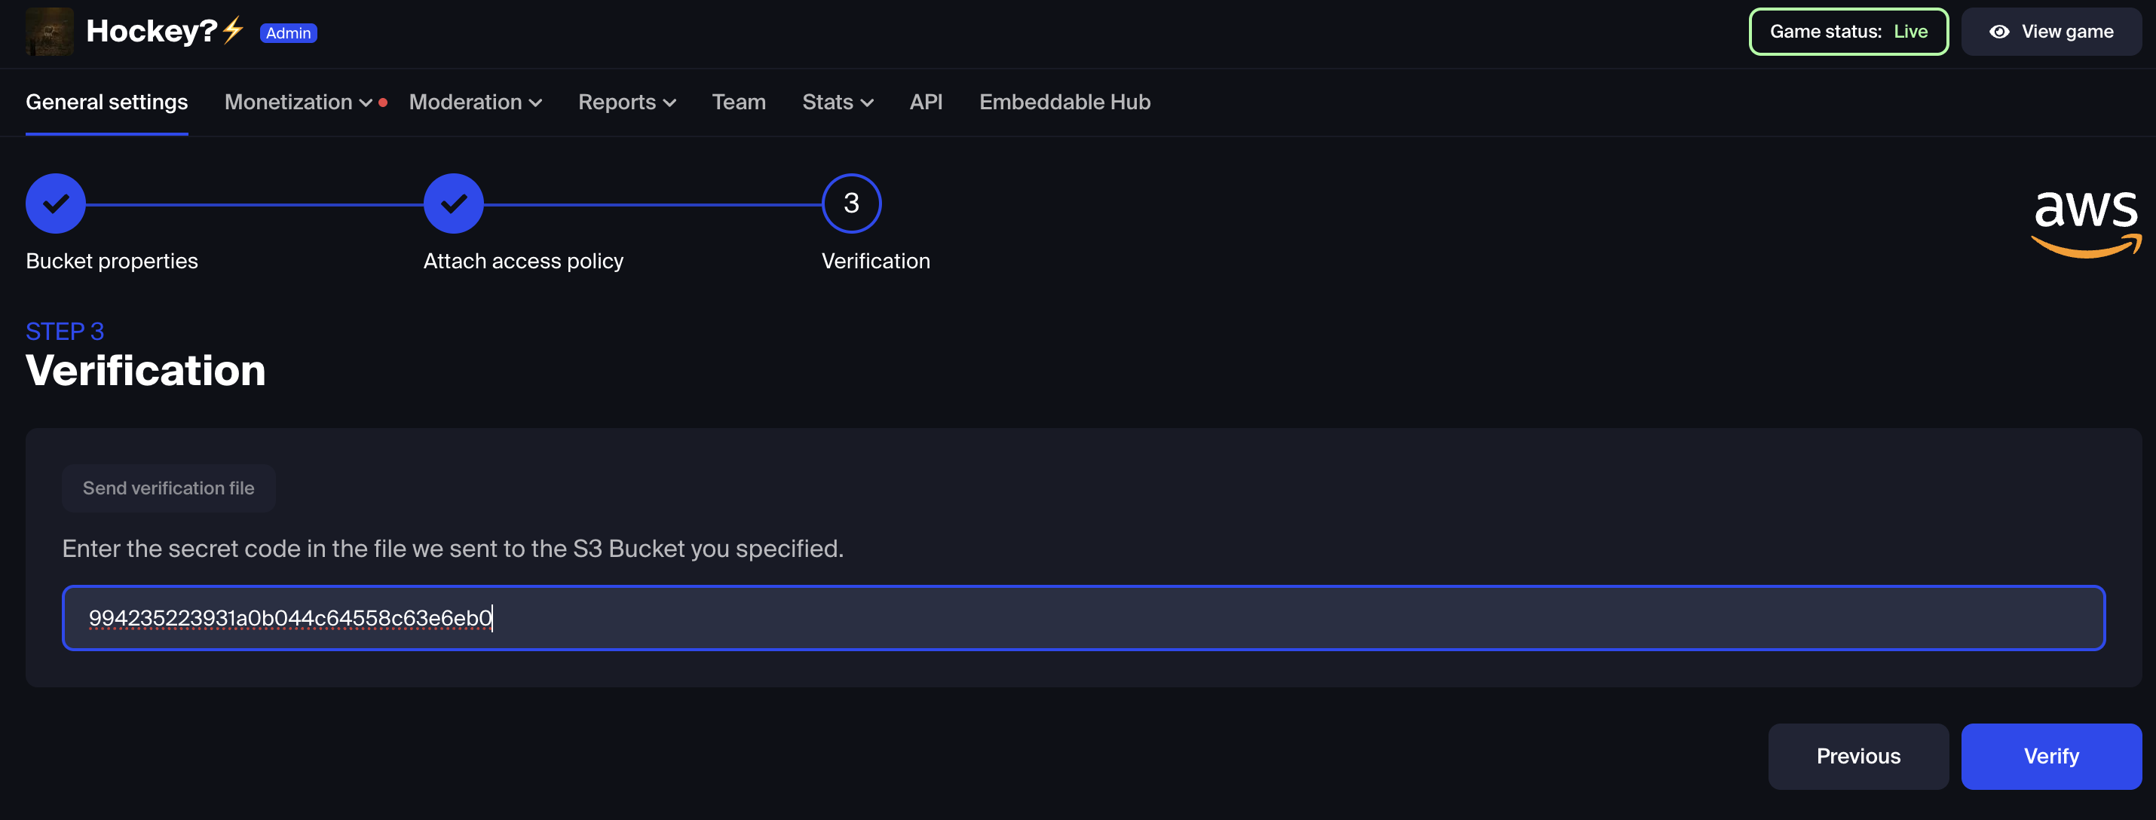Click the eye icon on View game
Screen dimensions: 2156x820
pyautogui.click(x=1999, y=31)
